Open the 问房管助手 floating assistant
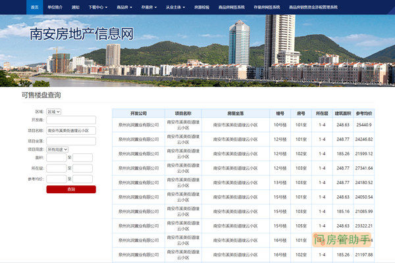 tap(342, 239)
